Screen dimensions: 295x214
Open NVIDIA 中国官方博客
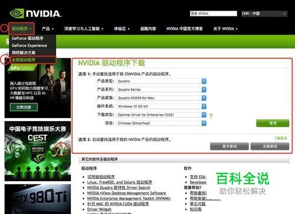(x=185, y=29)
